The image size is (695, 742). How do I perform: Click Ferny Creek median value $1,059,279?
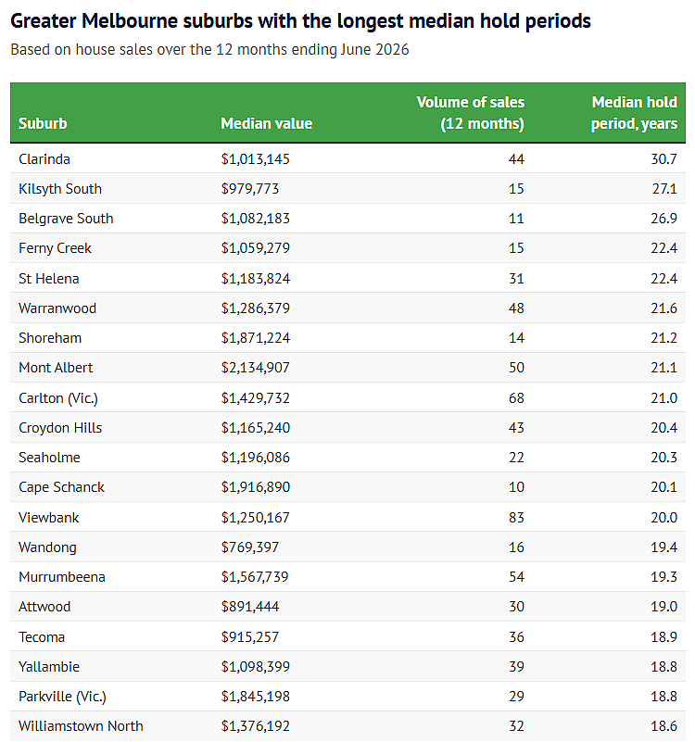click(255, 248)
